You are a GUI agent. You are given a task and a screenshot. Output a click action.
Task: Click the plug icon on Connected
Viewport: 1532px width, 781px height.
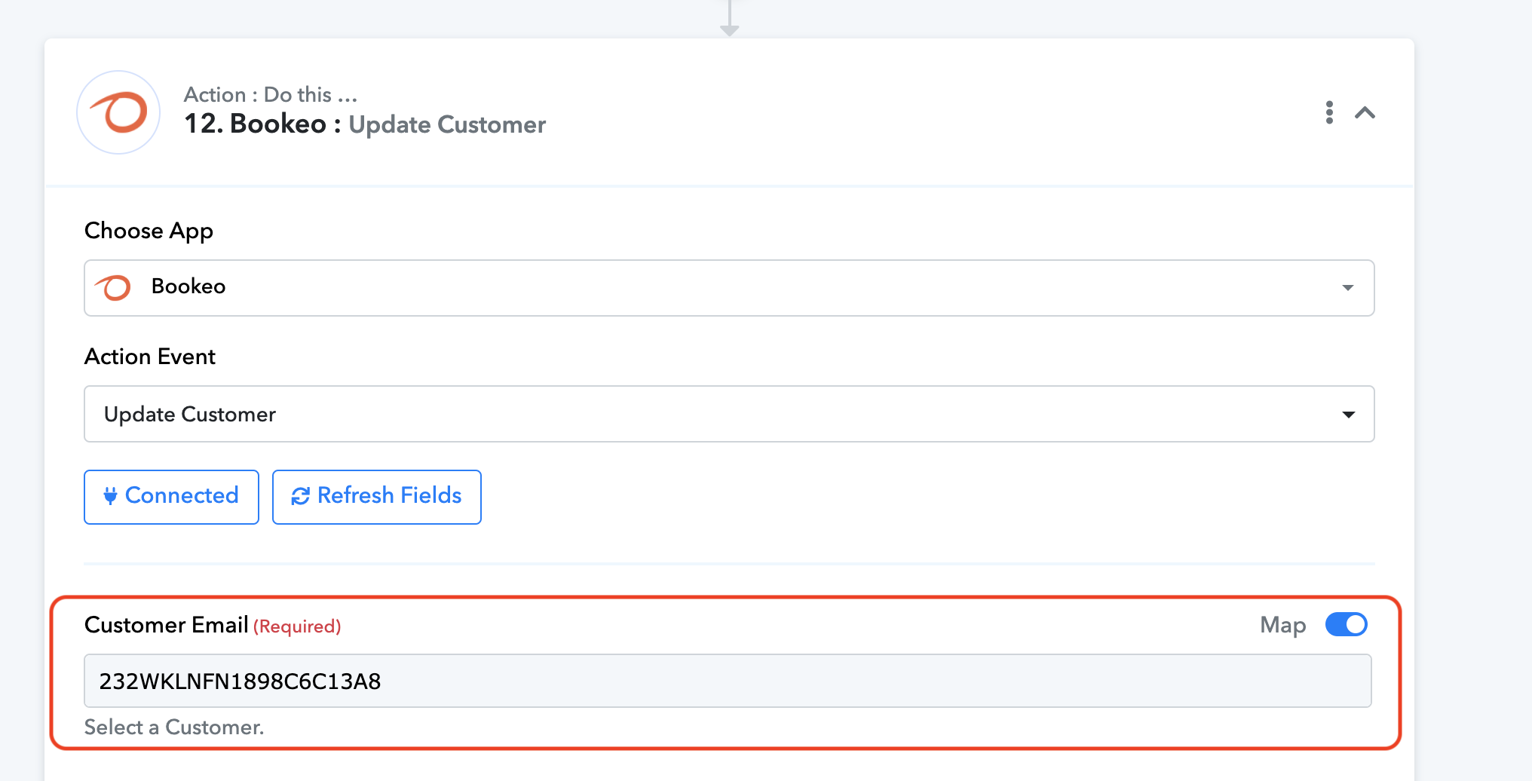click(110, 496)
